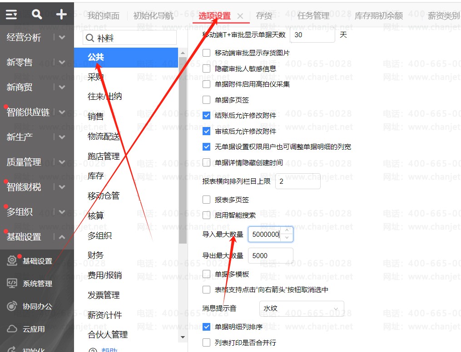Enable 启用智能搜索 checkbox
This screenshot has height=352, width=461.
[x=206, y=215]
